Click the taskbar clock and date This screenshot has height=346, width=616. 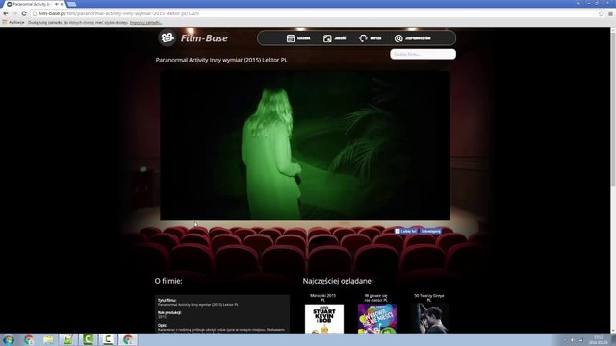(598, 339)
